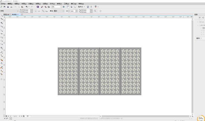This screenshot has height=121, width=205.
Task: Click the page width input field
Action: pos(26,10)
